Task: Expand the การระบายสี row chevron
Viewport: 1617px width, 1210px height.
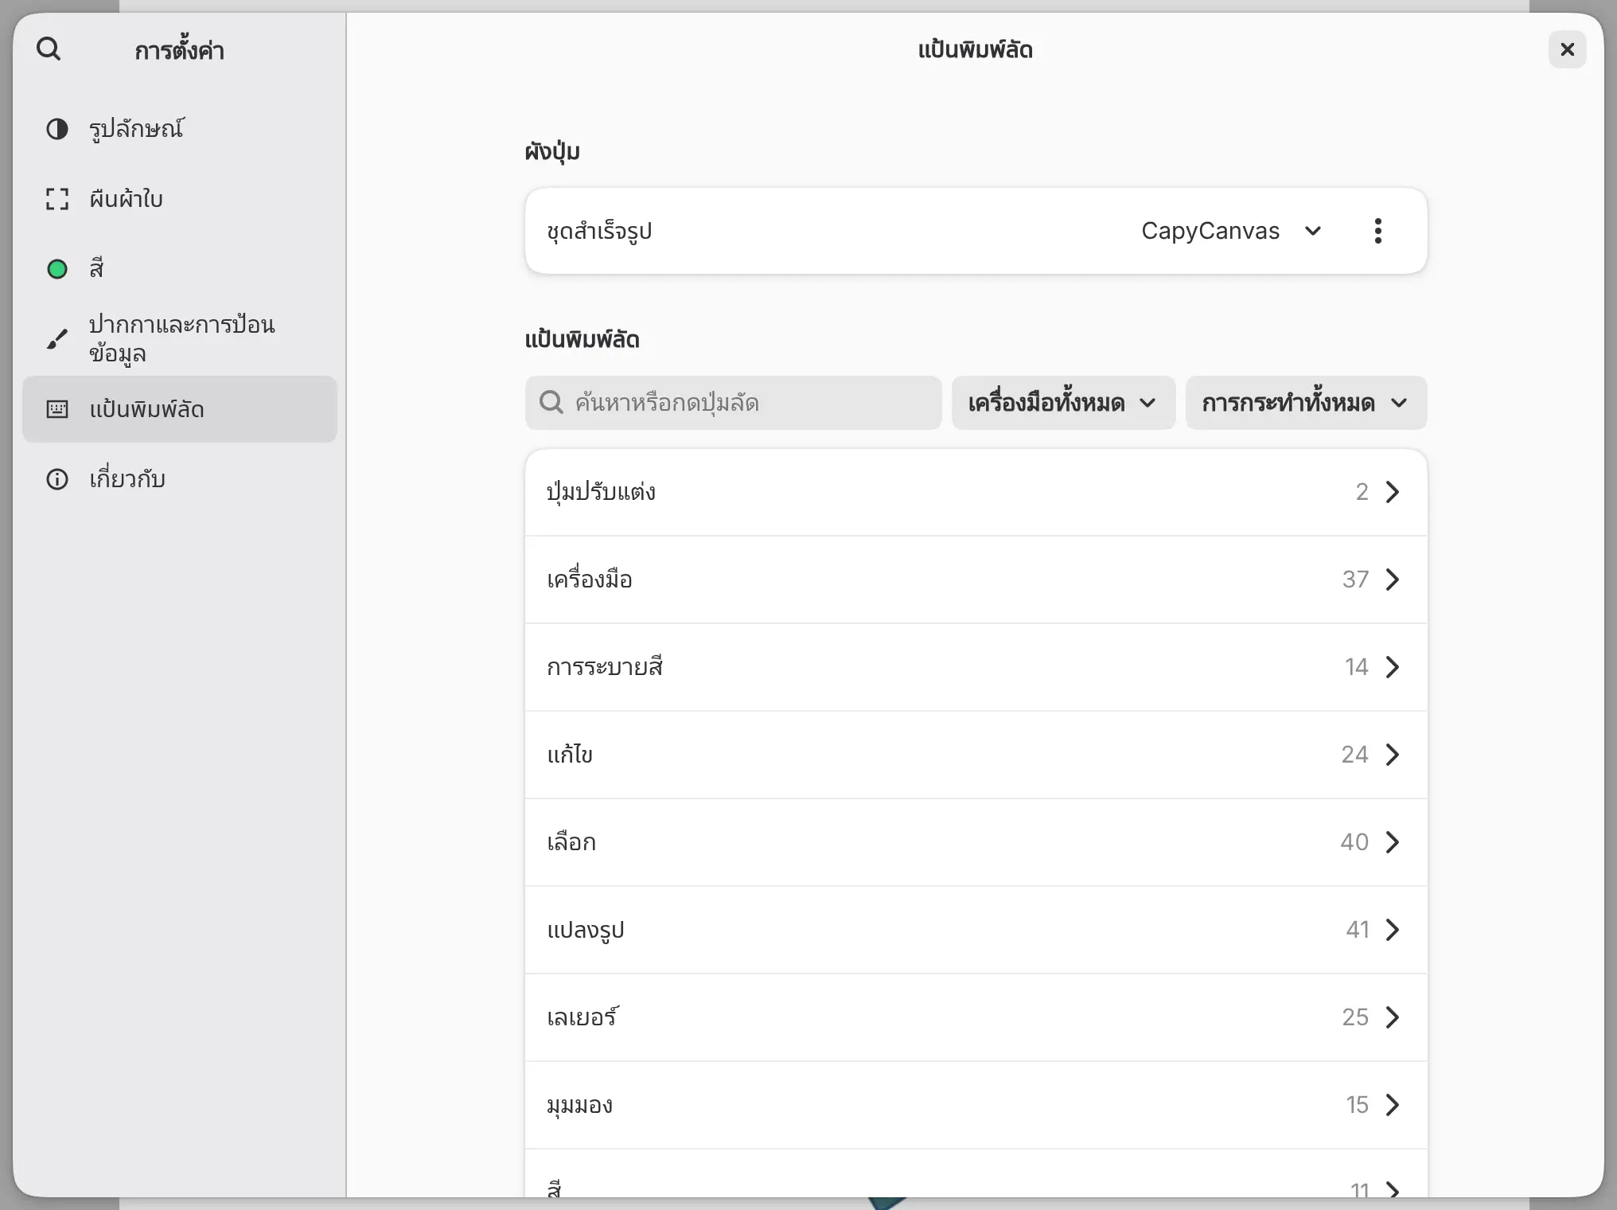Action: [1392, 667]
